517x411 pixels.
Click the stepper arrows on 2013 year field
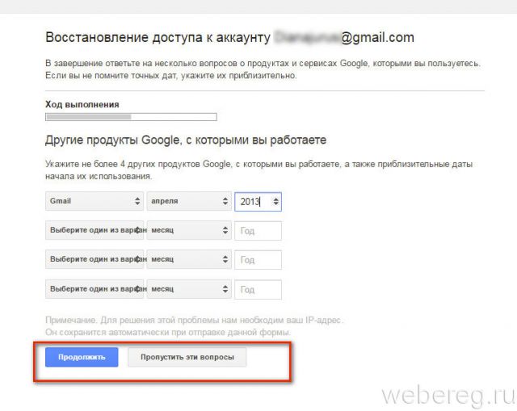(x=276, y=202)
